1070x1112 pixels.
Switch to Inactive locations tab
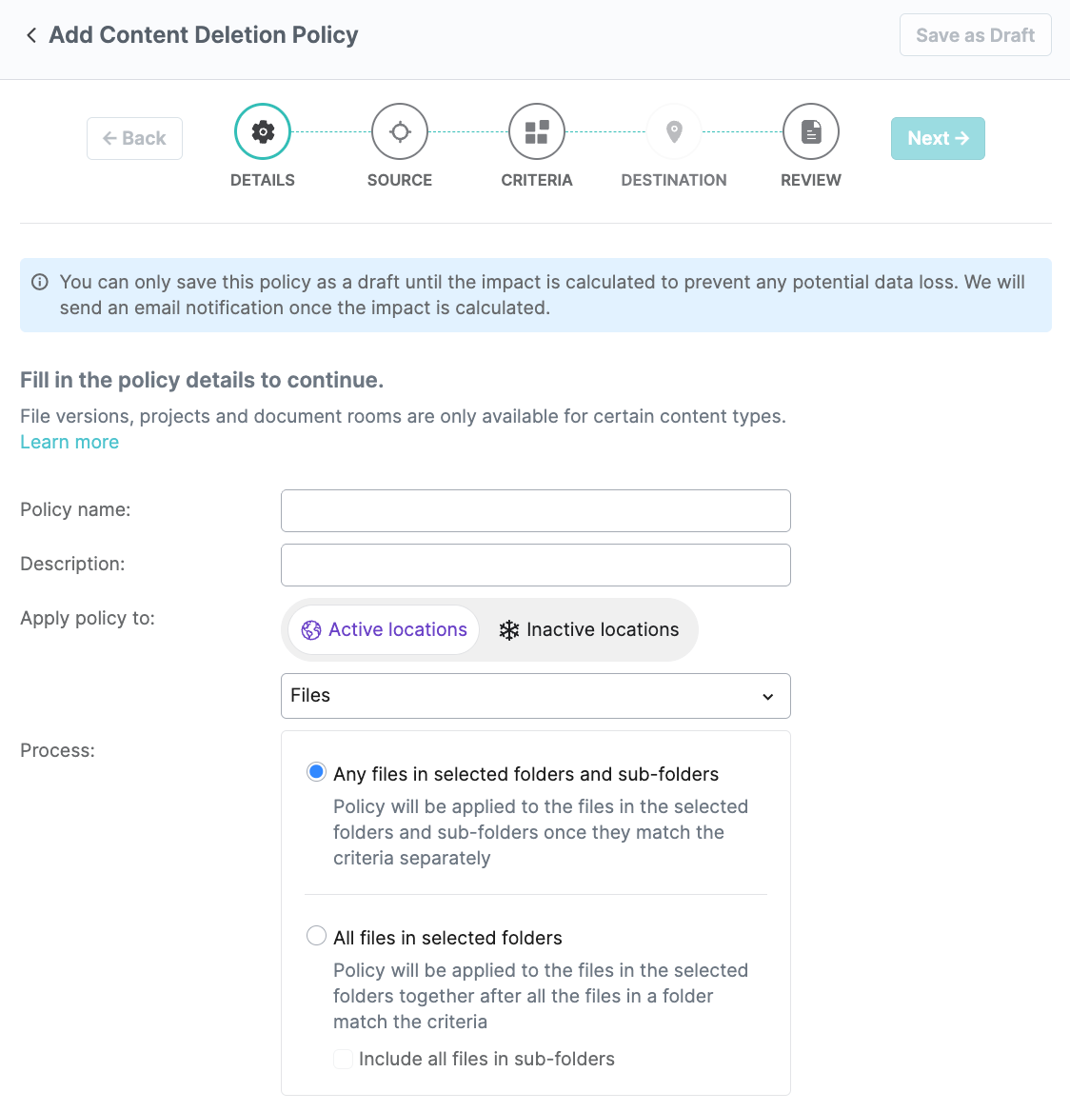pos(588,629)
